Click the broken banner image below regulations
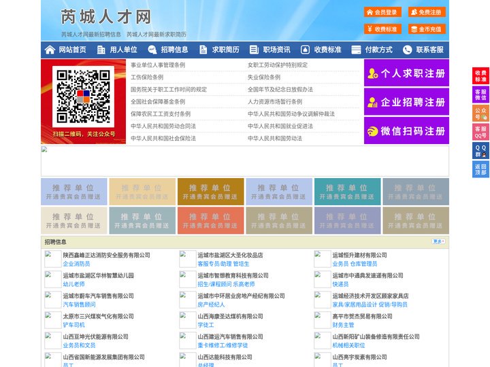This screenshot has height=367, width=490. pos(245,161)
